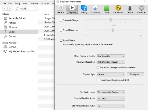The width and height of the screenshot is (148, 110).
Task: Open Recently Added in Library
Action: 19,18
